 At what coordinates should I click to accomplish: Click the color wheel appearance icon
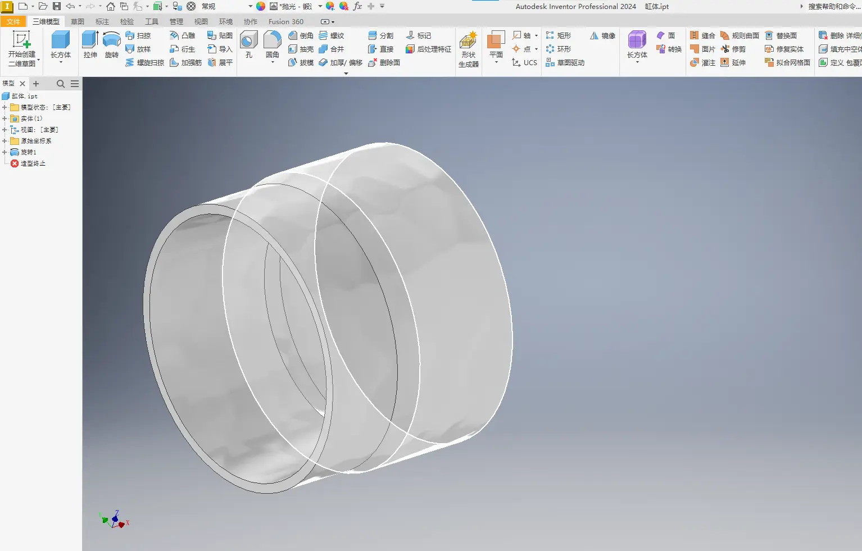(x=261, y=6)
